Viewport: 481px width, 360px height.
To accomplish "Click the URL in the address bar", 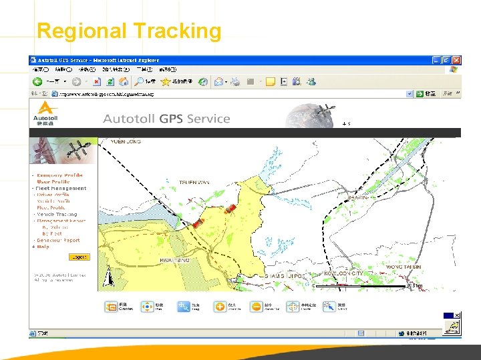I will pyautogui.click(x=106, y=94).
